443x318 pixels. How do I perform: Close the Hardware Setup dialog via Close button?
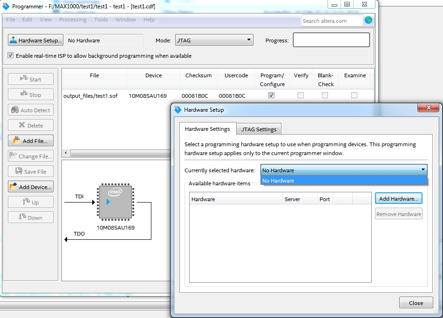click(416, 303)
